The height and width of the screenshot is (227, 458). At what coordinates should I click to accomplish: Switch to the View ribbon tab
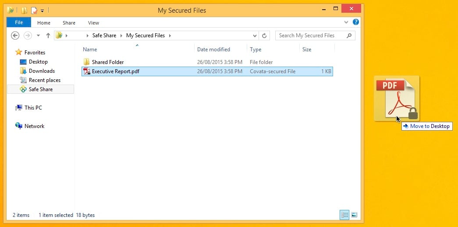point(93,23)
